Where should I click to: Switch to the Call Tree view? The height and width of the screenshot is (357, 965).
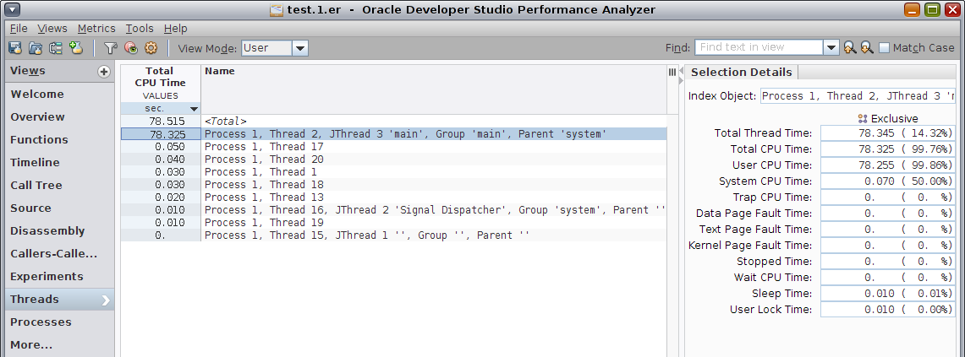[36, 185]
